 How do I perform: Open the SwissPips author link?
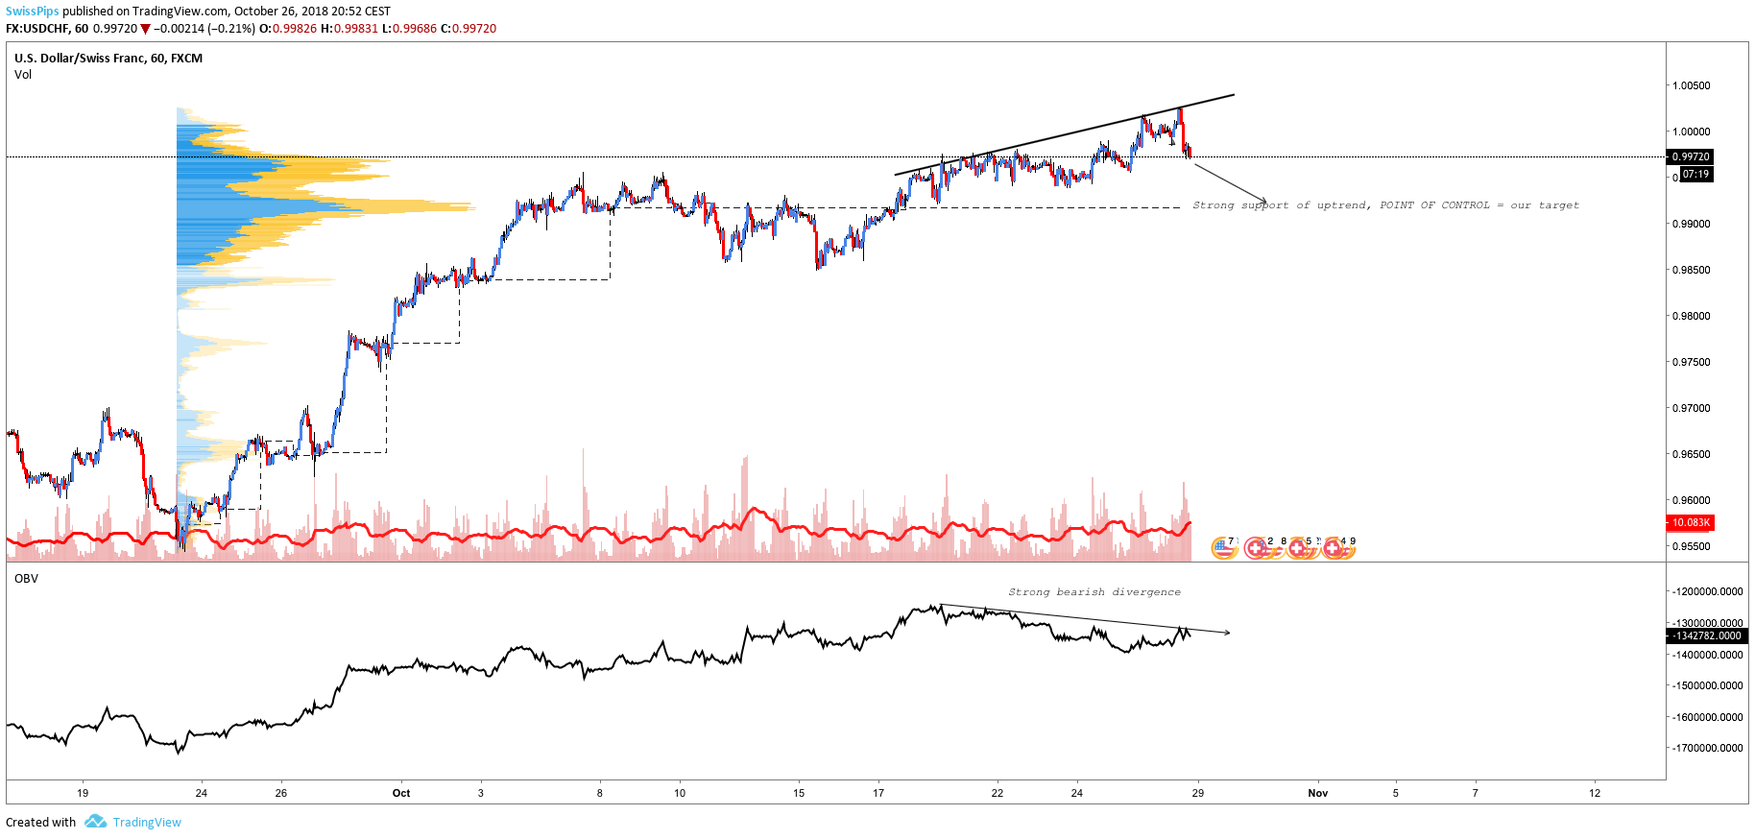[x=33, y=12]
